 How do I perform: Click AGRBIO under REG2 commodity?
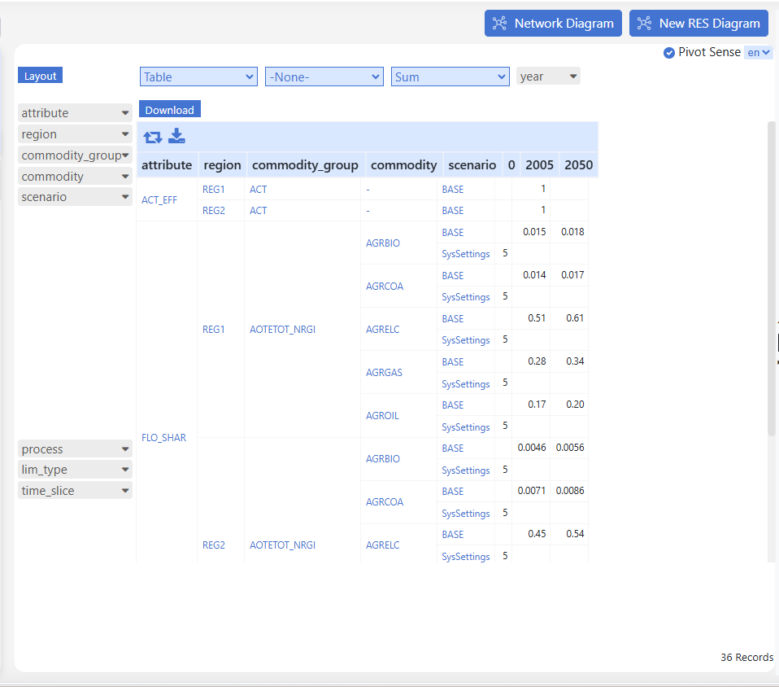pyautogui.click(x=382, y=459)
